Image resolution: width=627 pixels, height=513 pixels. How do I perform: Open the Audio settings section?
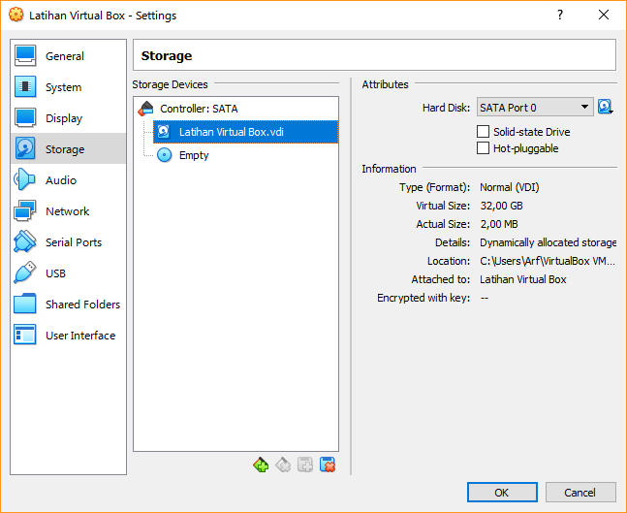60,180
